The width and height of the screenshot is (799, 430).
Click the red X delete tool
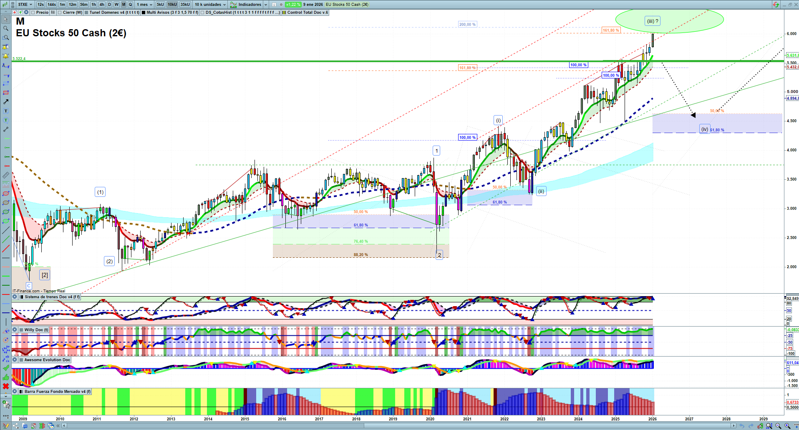[6, 386]
